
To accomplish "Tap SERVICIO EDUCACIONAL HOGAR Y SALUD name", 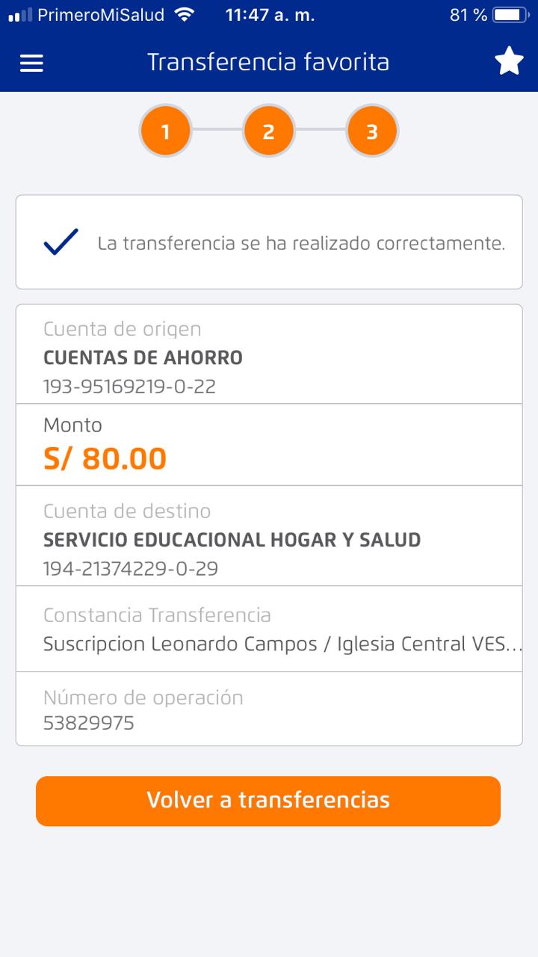I will tap(232, 540).
